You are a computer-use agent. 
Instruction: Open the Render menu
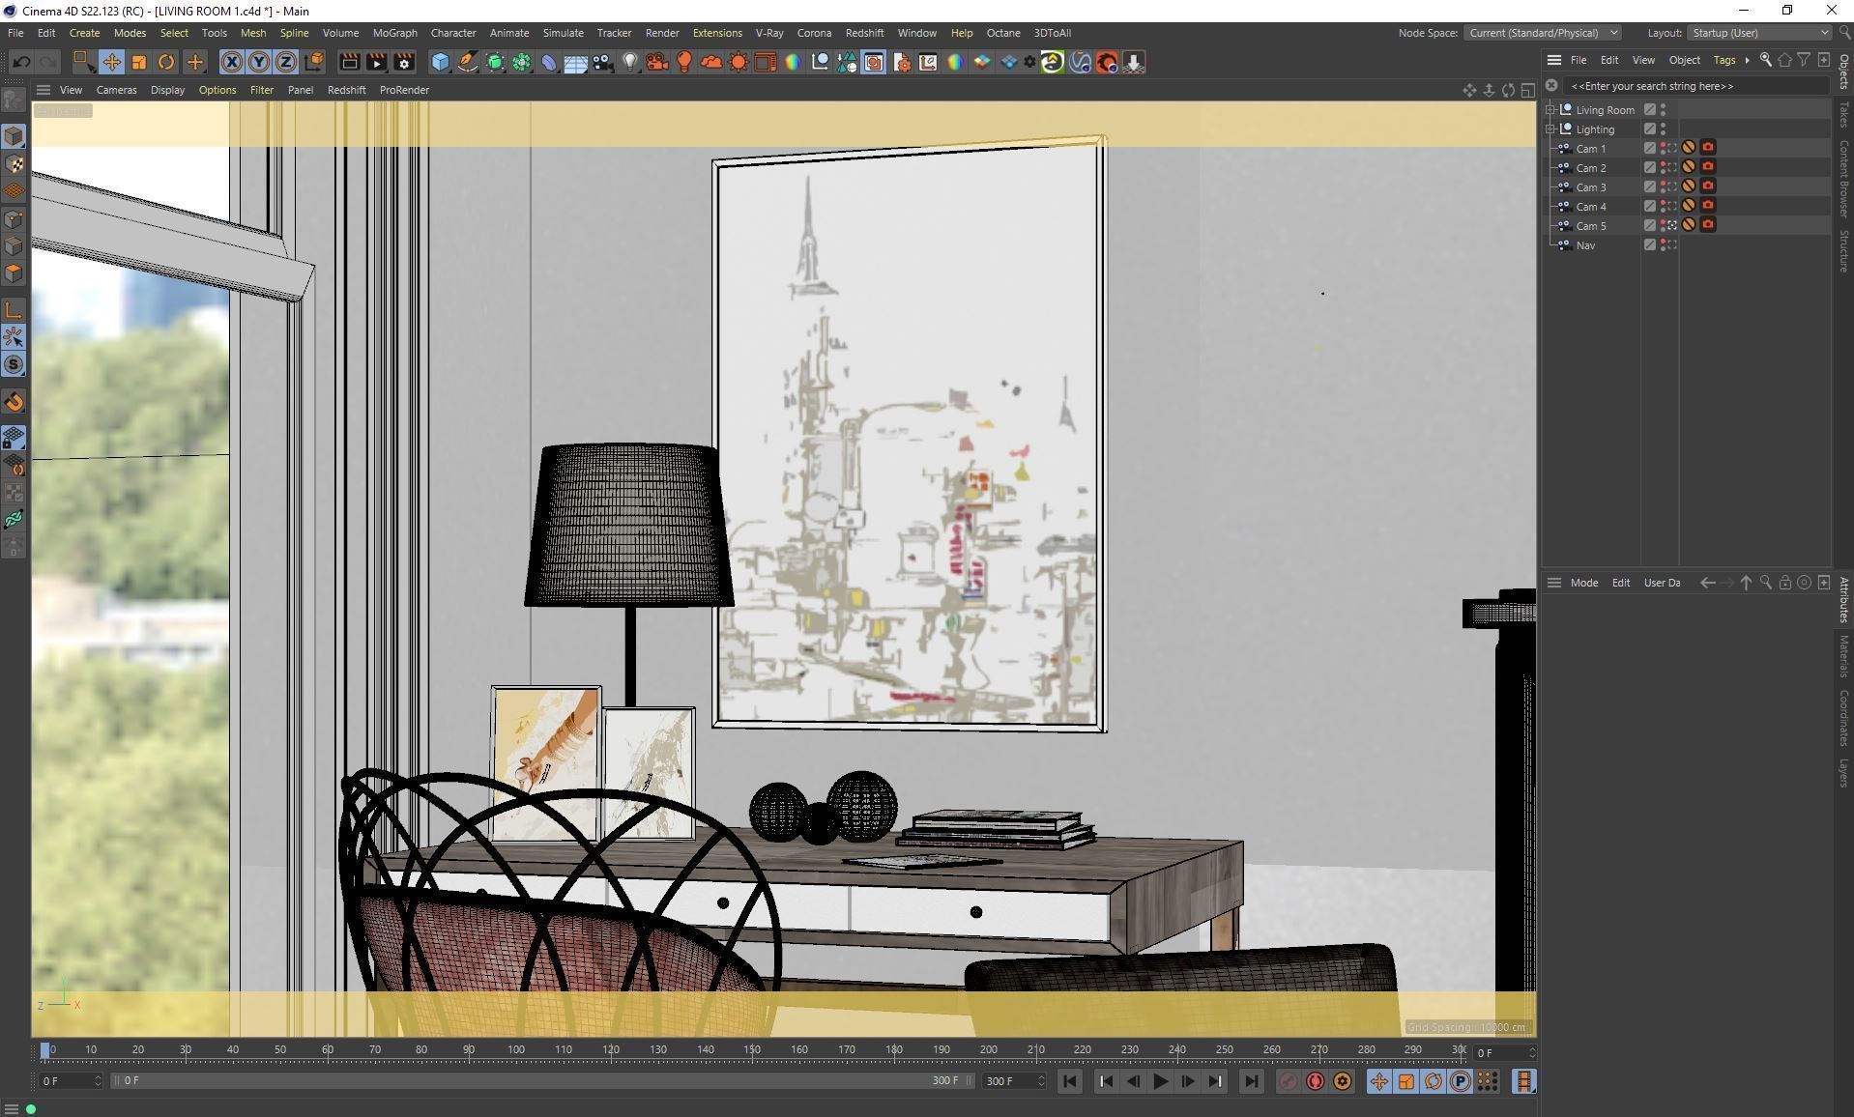(x=662, y=33)
